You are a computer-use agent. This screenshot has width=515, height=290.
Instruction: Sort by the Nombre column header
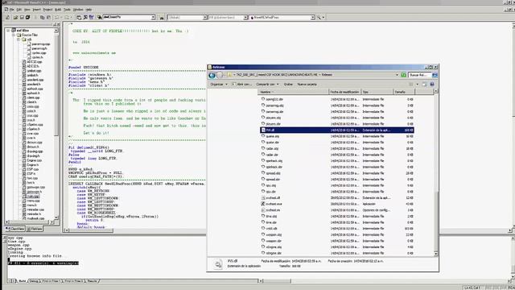(293, 92)
